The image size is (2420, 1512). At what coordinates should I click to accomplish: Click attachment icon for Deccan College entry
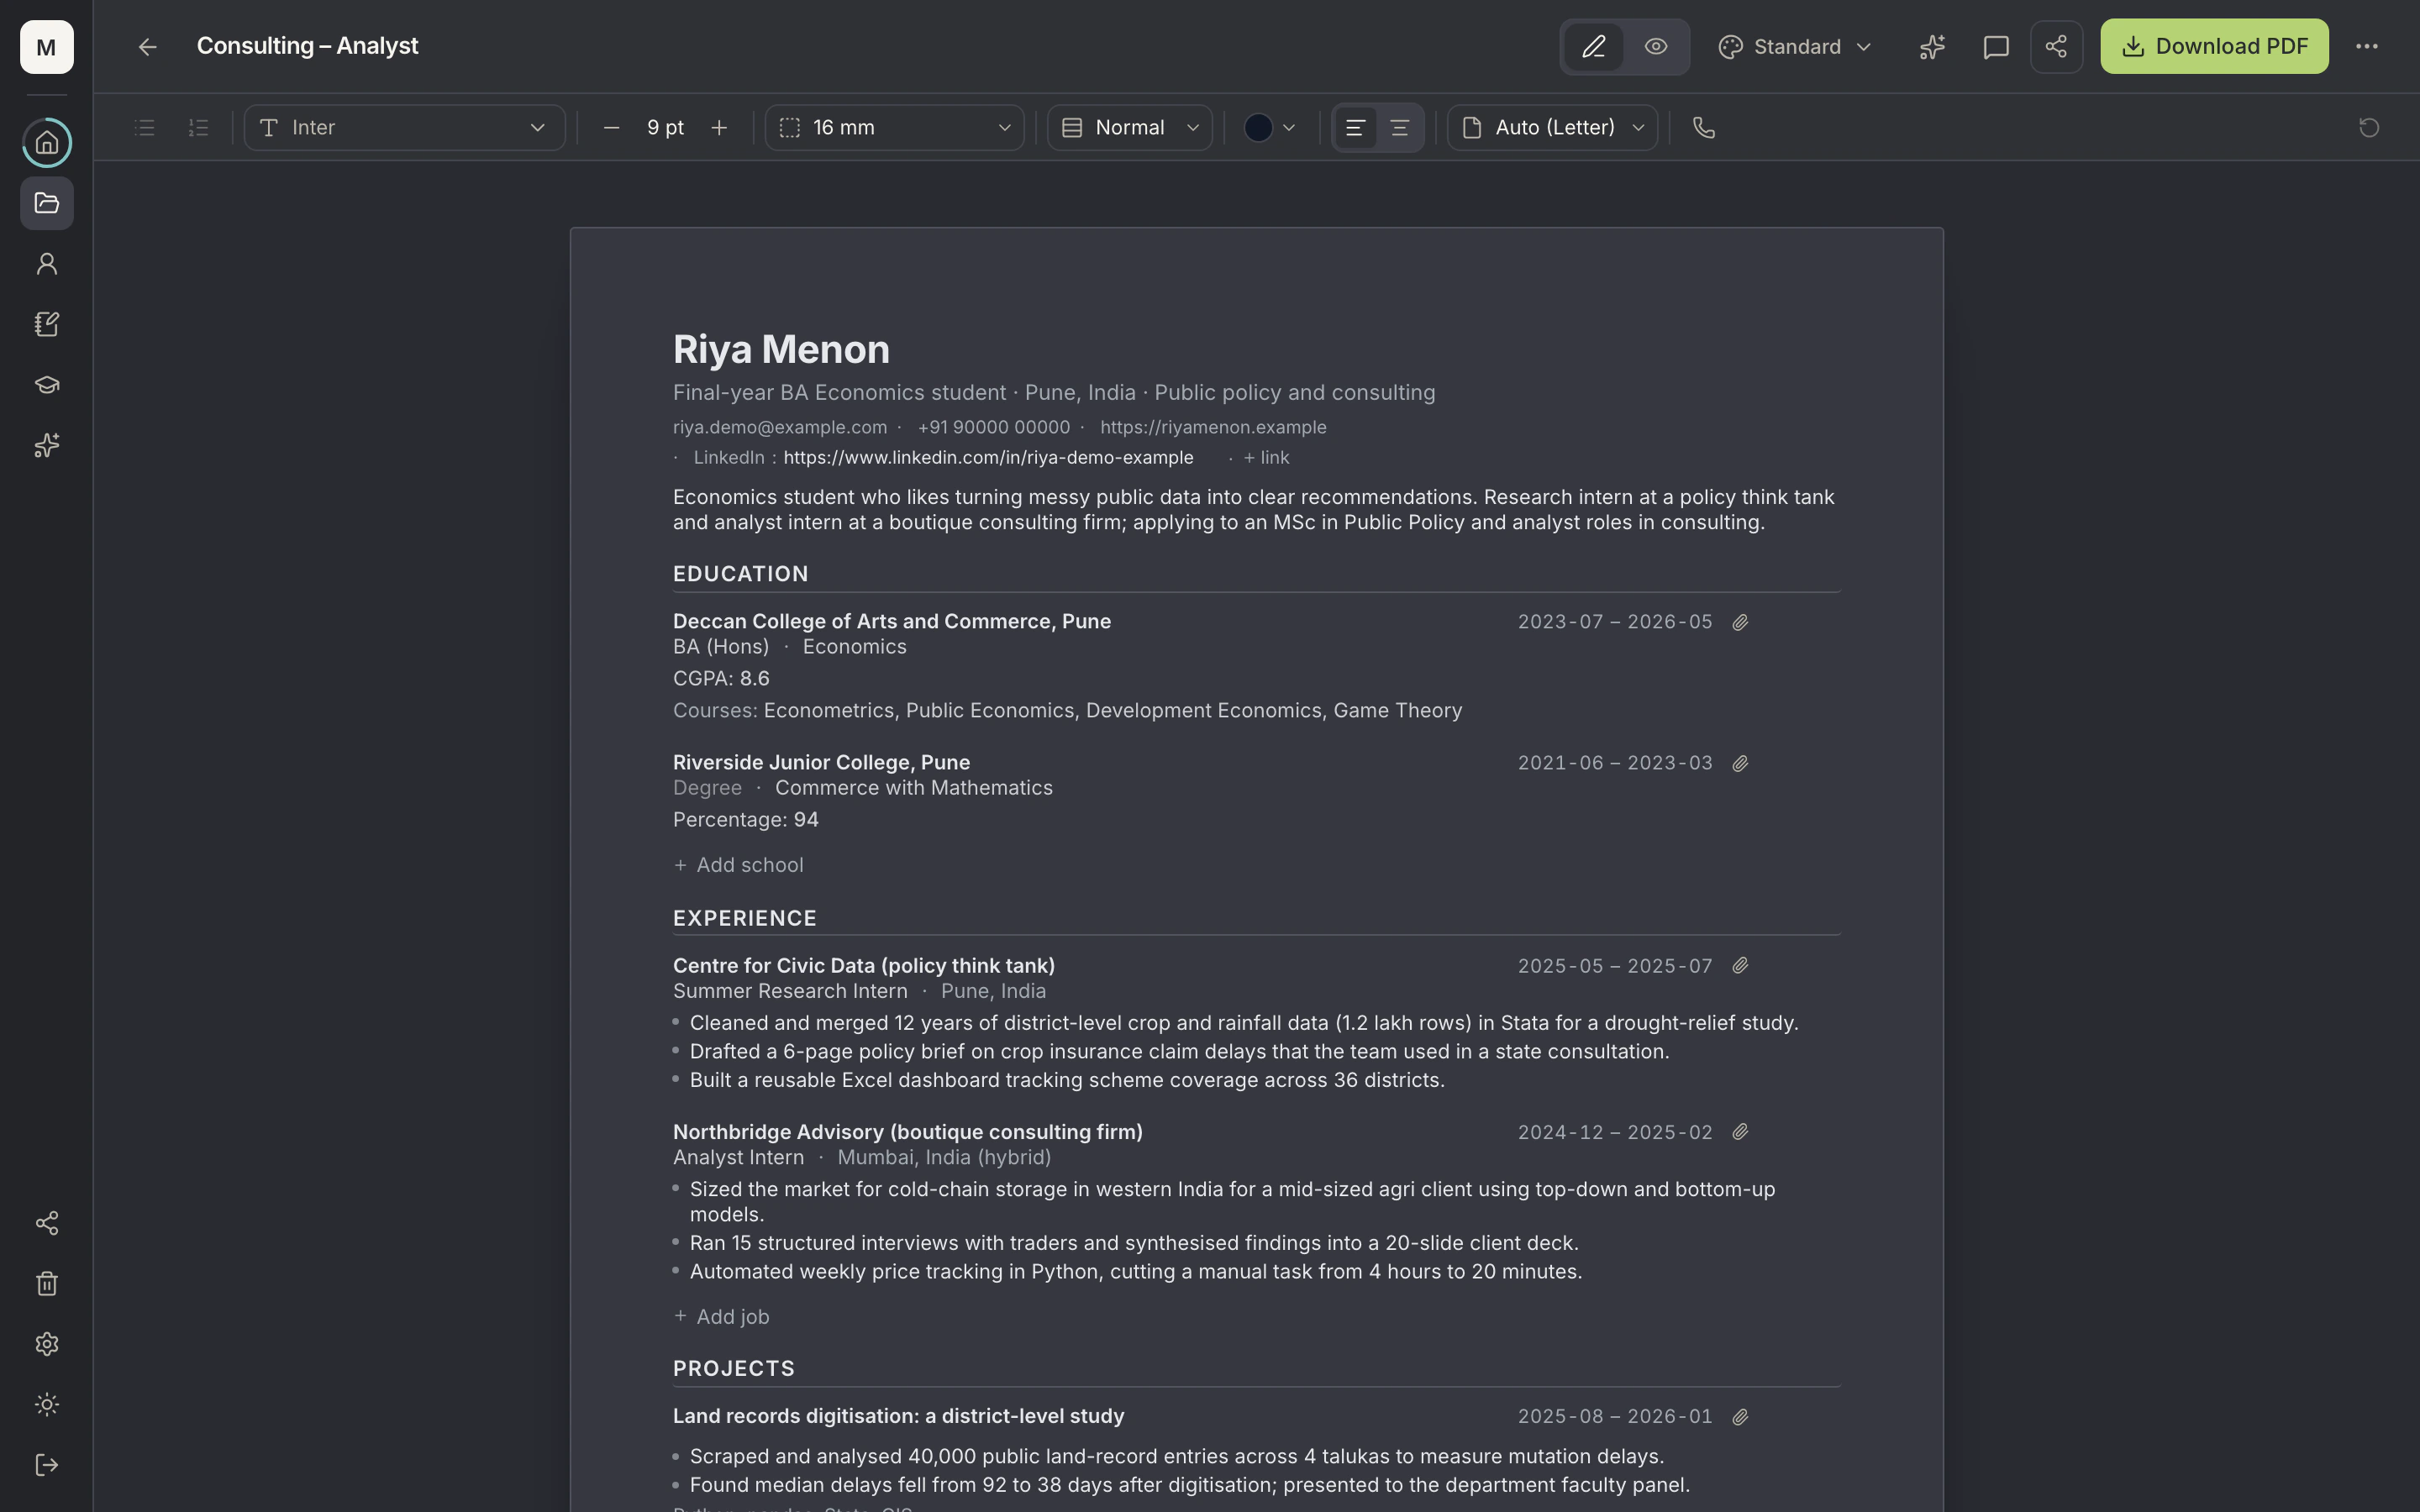pos(1740,622)
